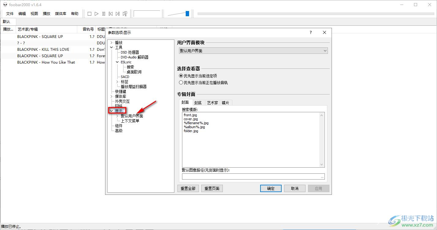Image resolution: width=437 pixels, height=230 pixels.
Task: Open the 文件 menu
Action: tap(10, 14)
